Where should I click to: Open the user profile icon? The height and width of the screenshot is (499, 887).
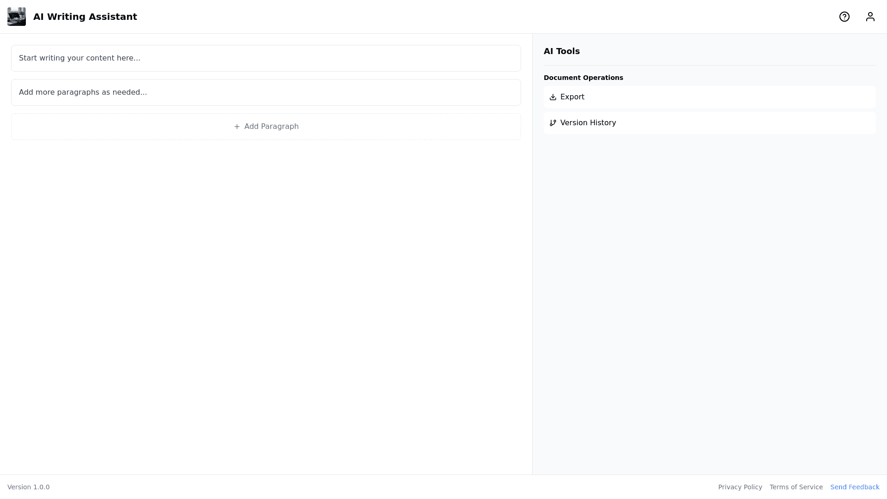[x=870, y=17]
